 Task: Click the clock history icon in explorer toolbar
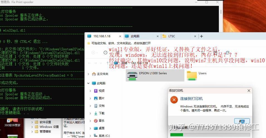pyautogui.click(x=105, y=53)
